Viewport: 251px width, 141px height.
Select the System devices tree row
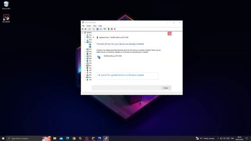(89, 78)
